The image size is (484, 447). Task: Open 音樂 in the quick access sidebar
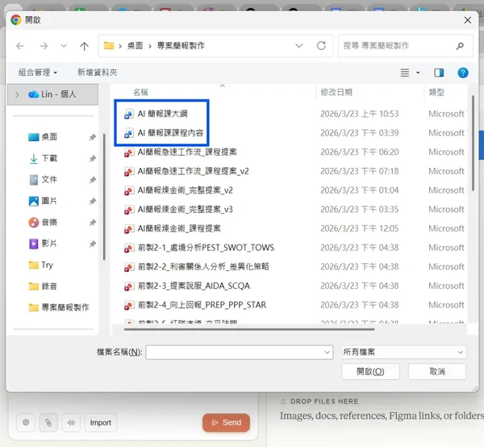point(49,222)
